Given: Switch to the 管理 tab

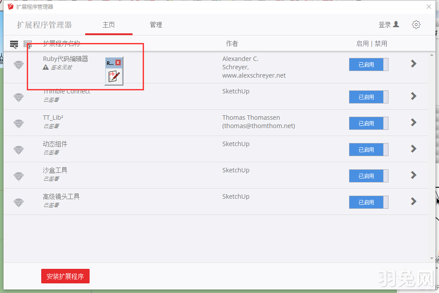Looking at the screenshot, I should coord(156,25).
